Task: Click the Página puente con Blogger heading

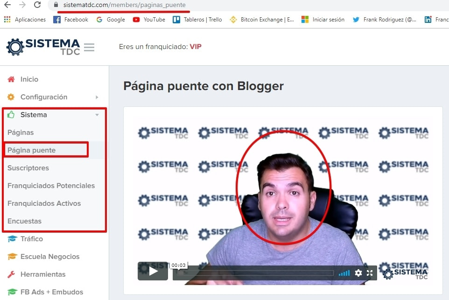Action: (203, 86)
